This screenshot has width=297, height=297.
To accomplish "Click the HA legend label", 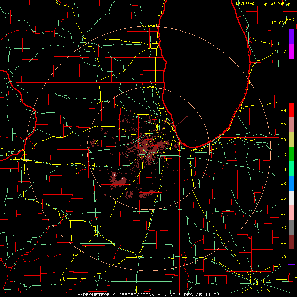I will pyautogui.click(x=283, y=111).
